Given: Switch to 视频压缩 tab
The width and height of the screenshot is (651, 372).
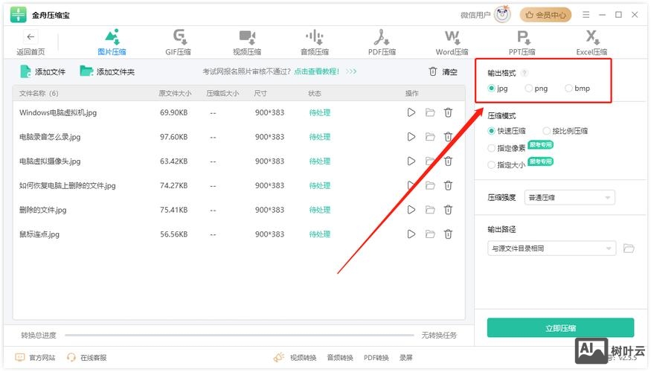Looking at the screenshot, I should [247, 42].
